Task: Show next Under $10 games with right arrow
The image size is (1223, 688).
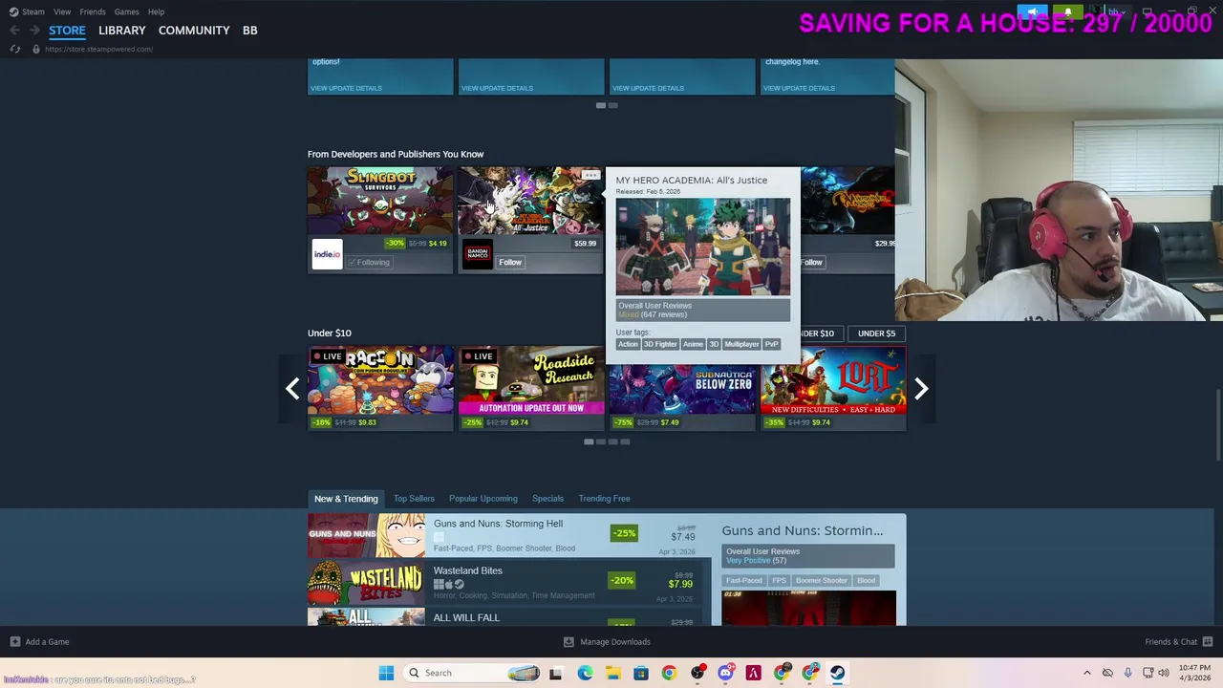Action: [x=921, y=388]
